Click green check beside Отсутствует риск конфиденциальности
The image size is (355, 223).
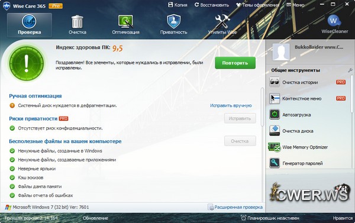12,128
